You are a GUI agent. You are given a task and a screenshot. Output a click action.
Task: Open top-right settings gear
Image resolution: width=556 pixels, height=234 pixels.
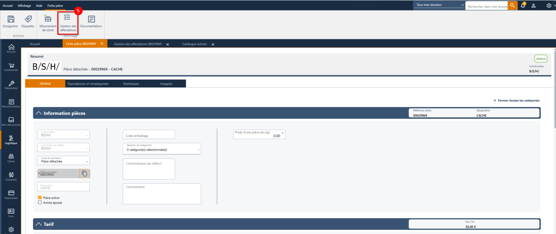(x=549, y=6)
